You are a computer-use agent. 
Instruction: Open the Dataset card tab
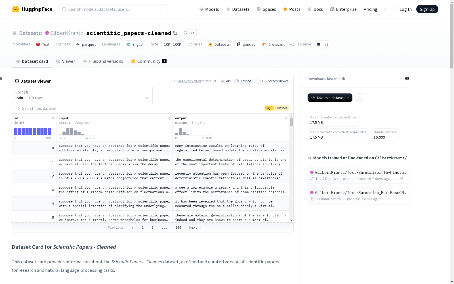32,61
